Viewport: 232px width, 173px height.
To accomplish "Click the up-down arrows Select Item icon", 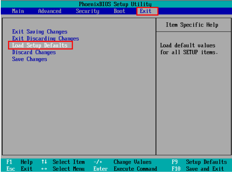I will click(x=44, y=162).
